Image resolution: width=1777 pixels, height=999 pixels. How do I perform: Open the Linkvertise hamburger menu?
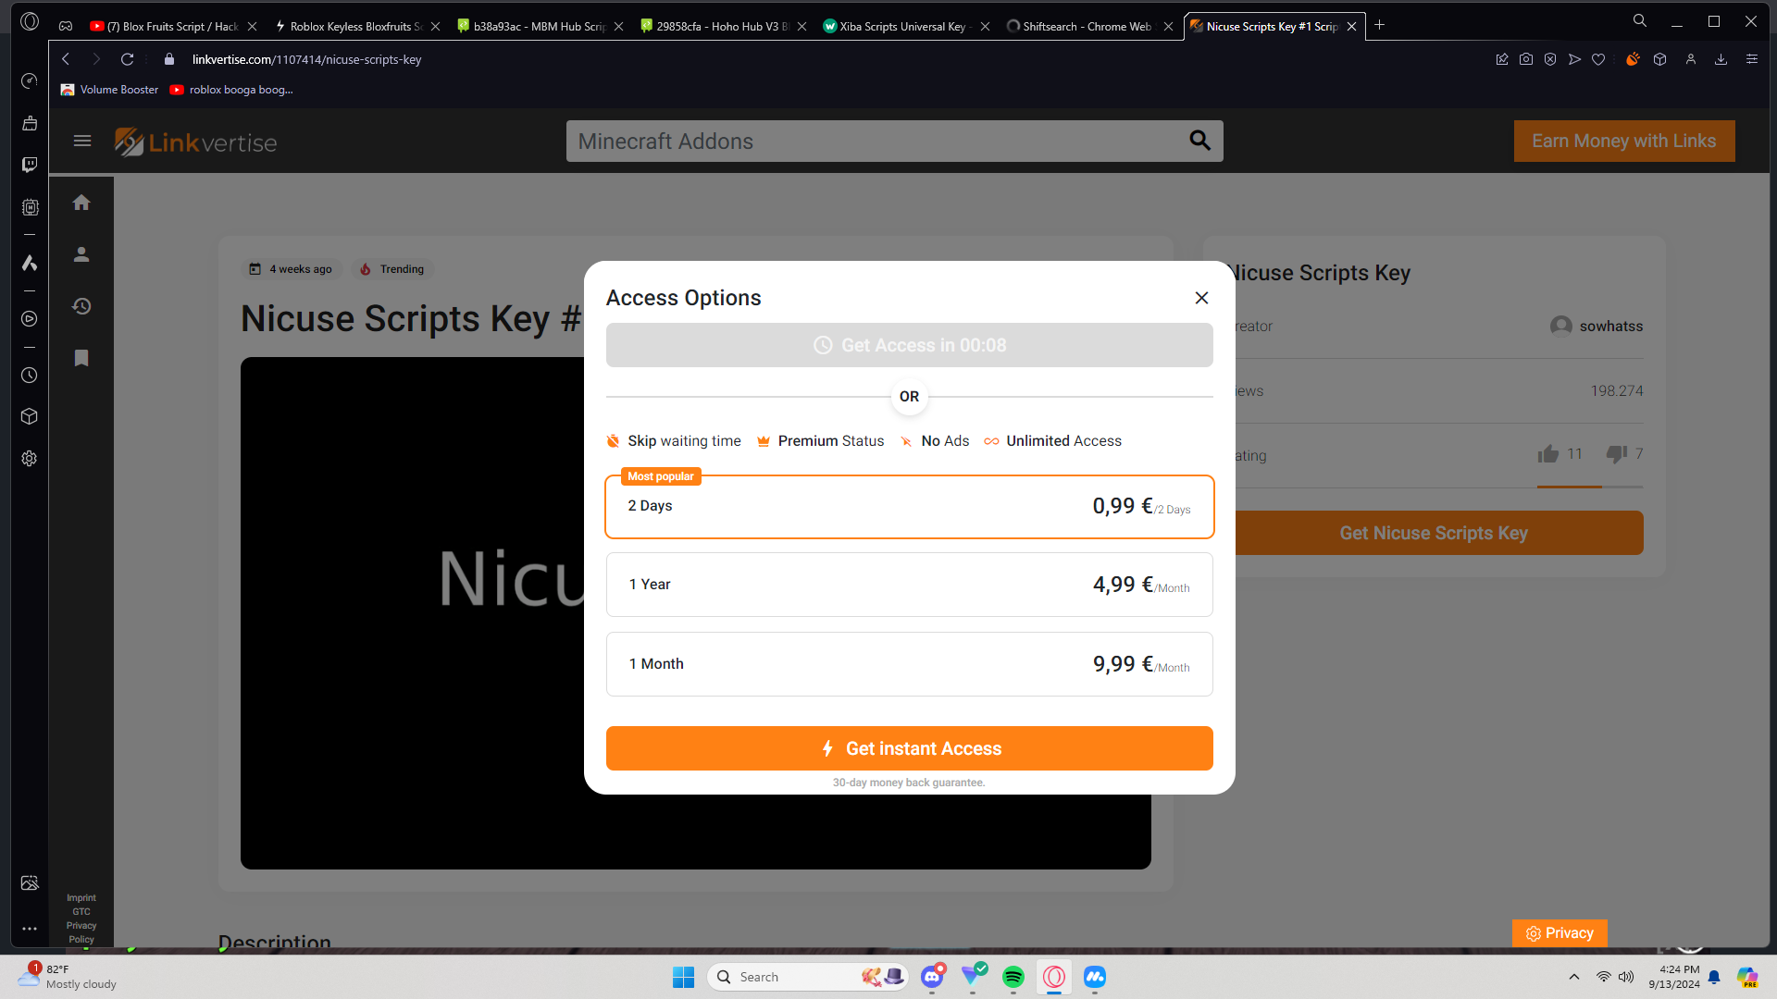click(x=82, y=141)
